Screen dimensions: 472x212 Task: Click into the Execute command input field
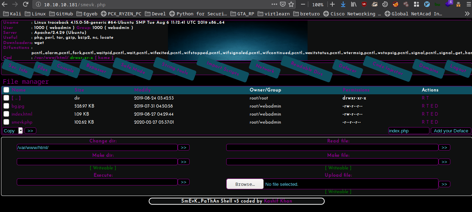coord(97,182)
